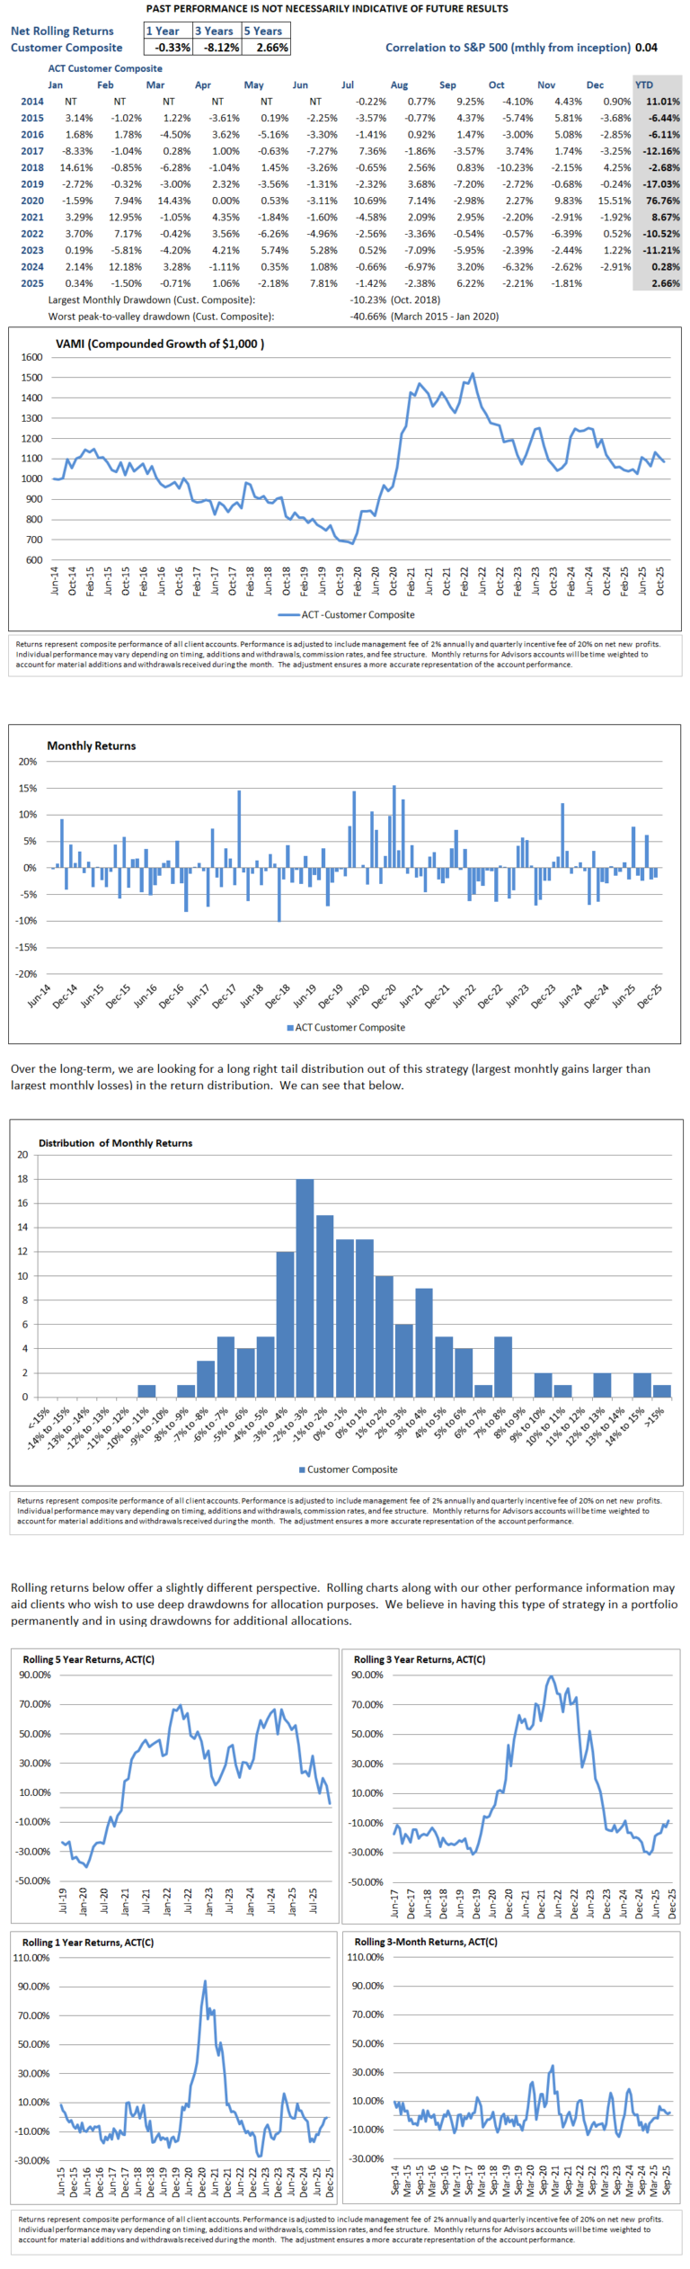Image resolution: width=690 pixels, height=2269 pixels.
Task: Click the 2.66% value under 5 Years
Action: click(x=266, y=48)
